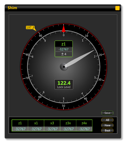Save the current shim values
Screen dimensions: 128x145
107,113
